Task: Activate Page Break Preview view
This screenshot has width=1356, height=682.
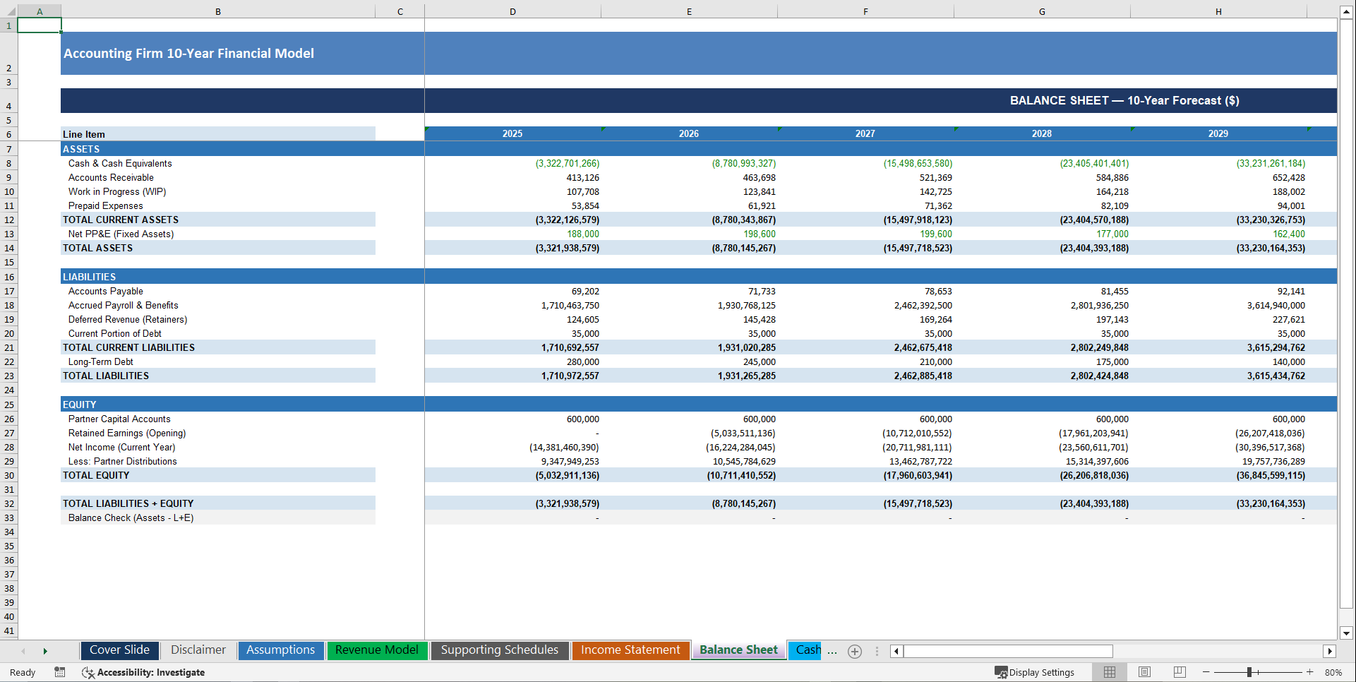Action: 1179,672
